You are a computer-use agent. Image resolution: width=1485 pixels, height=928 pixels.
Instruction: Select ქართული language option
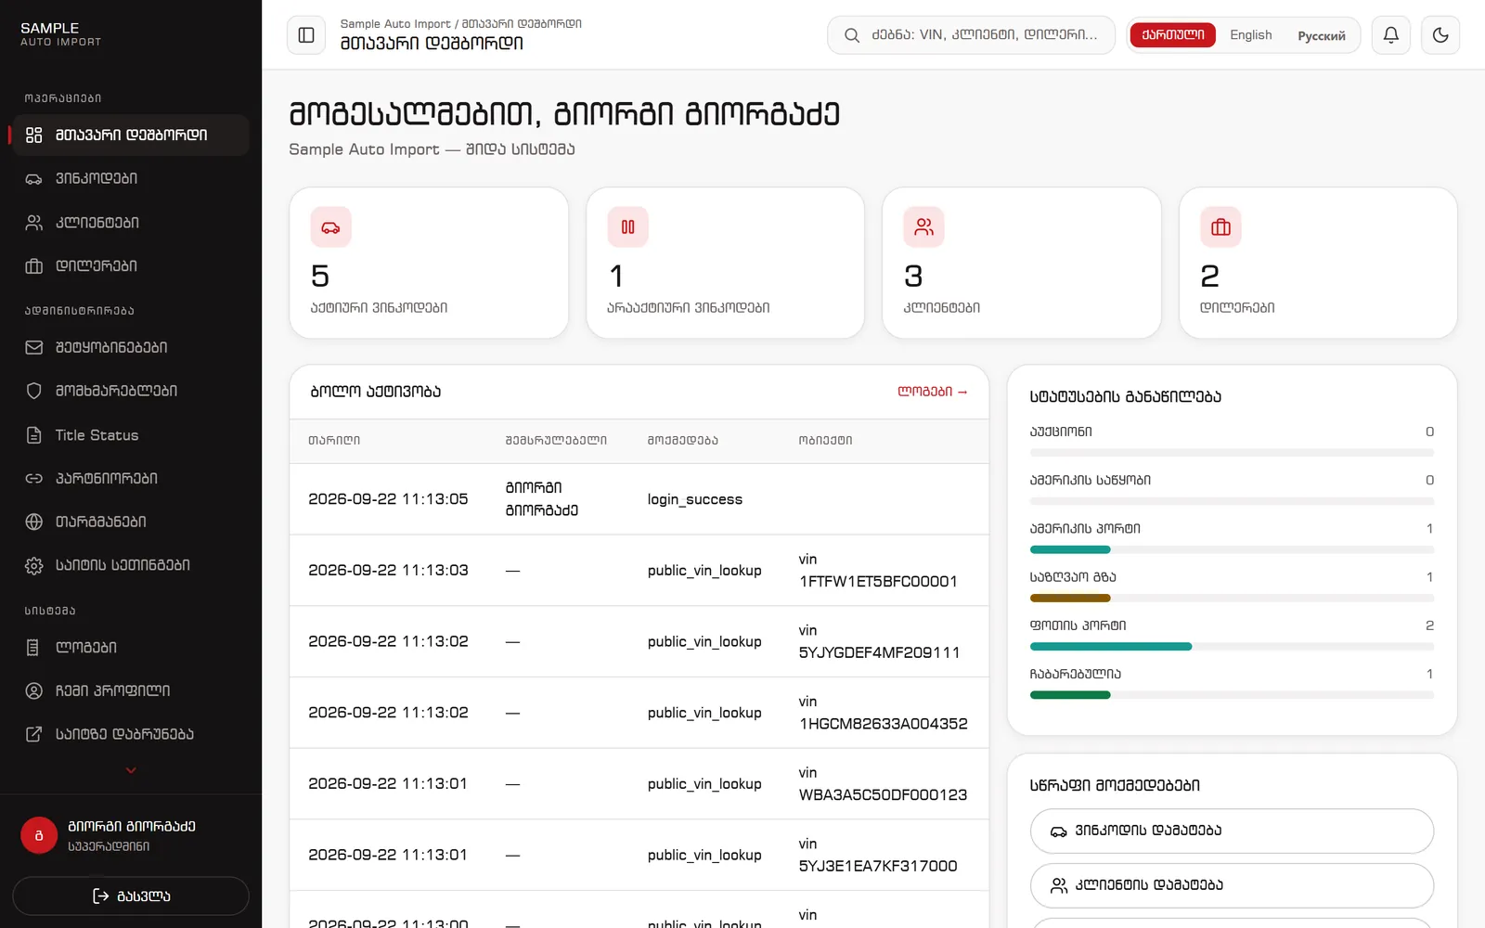[1173, 35]
